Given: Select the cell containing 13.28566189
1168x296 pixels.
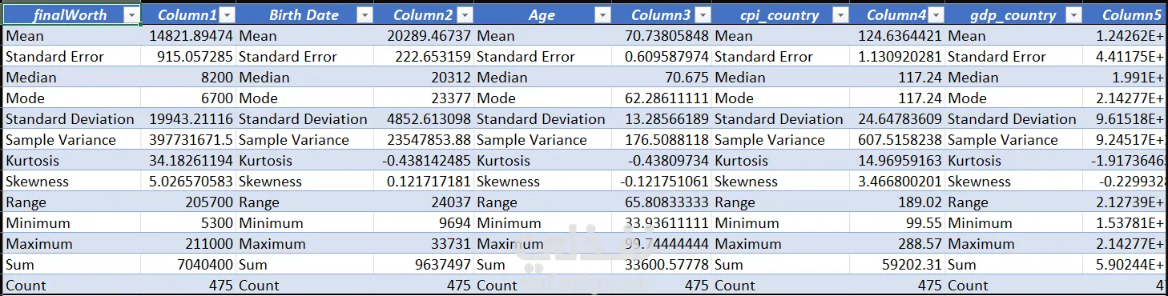Looking at the screenshot, I should 662,119.
